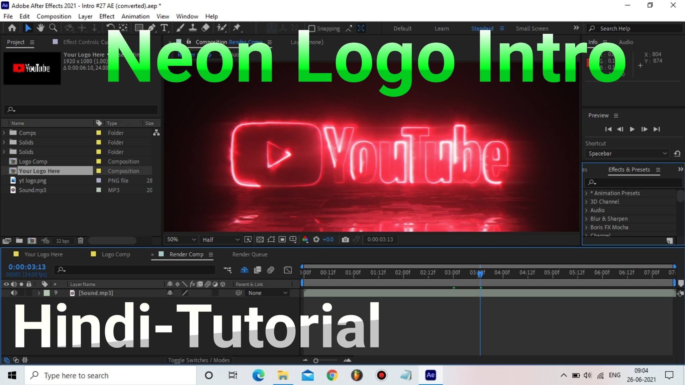Take snapshot with camera icon
The height and width of the screenshot is (385, 685).
[x=345, y=240]
